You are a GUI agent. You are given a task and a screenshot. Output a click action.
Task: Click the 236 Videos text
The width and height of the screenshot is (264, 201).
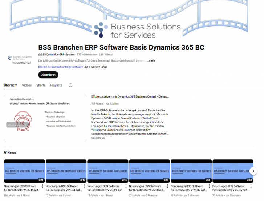(106, 55)
